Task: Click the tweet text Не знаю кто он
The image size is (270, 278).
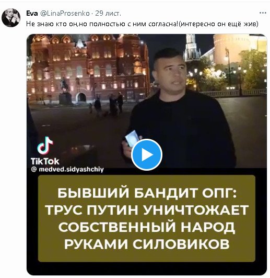Action: (52, 24)
